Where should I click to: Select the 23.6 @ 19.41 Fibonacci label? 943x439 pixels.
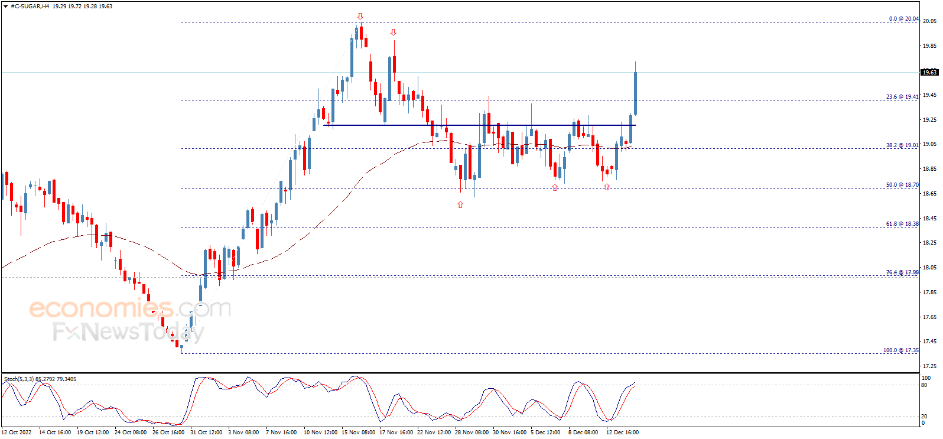click(x=902, y=97)
